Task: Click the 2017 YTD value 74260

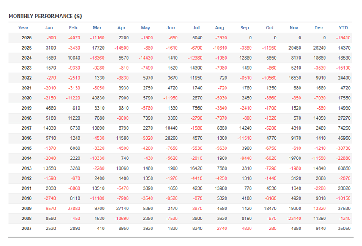Action: point(344,128)
